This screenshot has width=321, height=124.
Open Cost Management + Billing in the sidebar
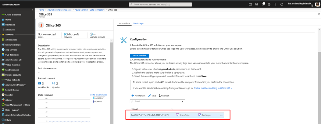(x=18, y=105)
